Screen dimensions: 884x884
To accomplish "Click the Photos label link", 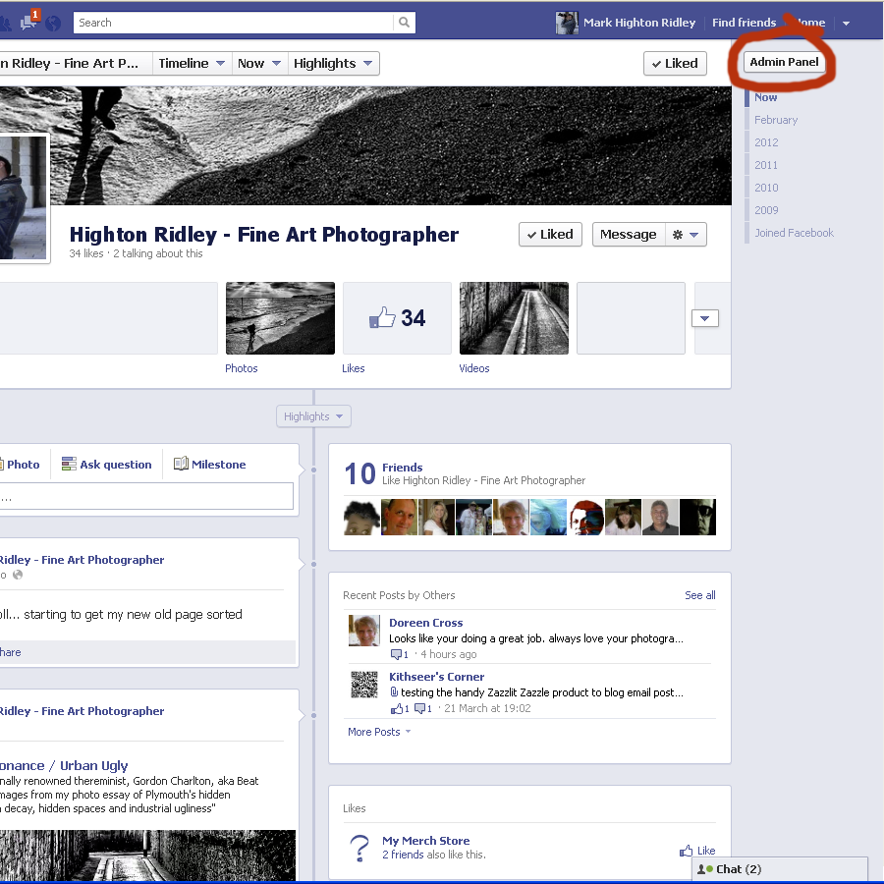I will tap(242, 368).
